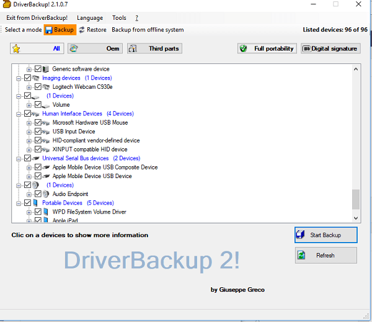This screenshot has height=322, width=372.
Task: Expand the Audio Endpoint node
Action: point(29,194)
